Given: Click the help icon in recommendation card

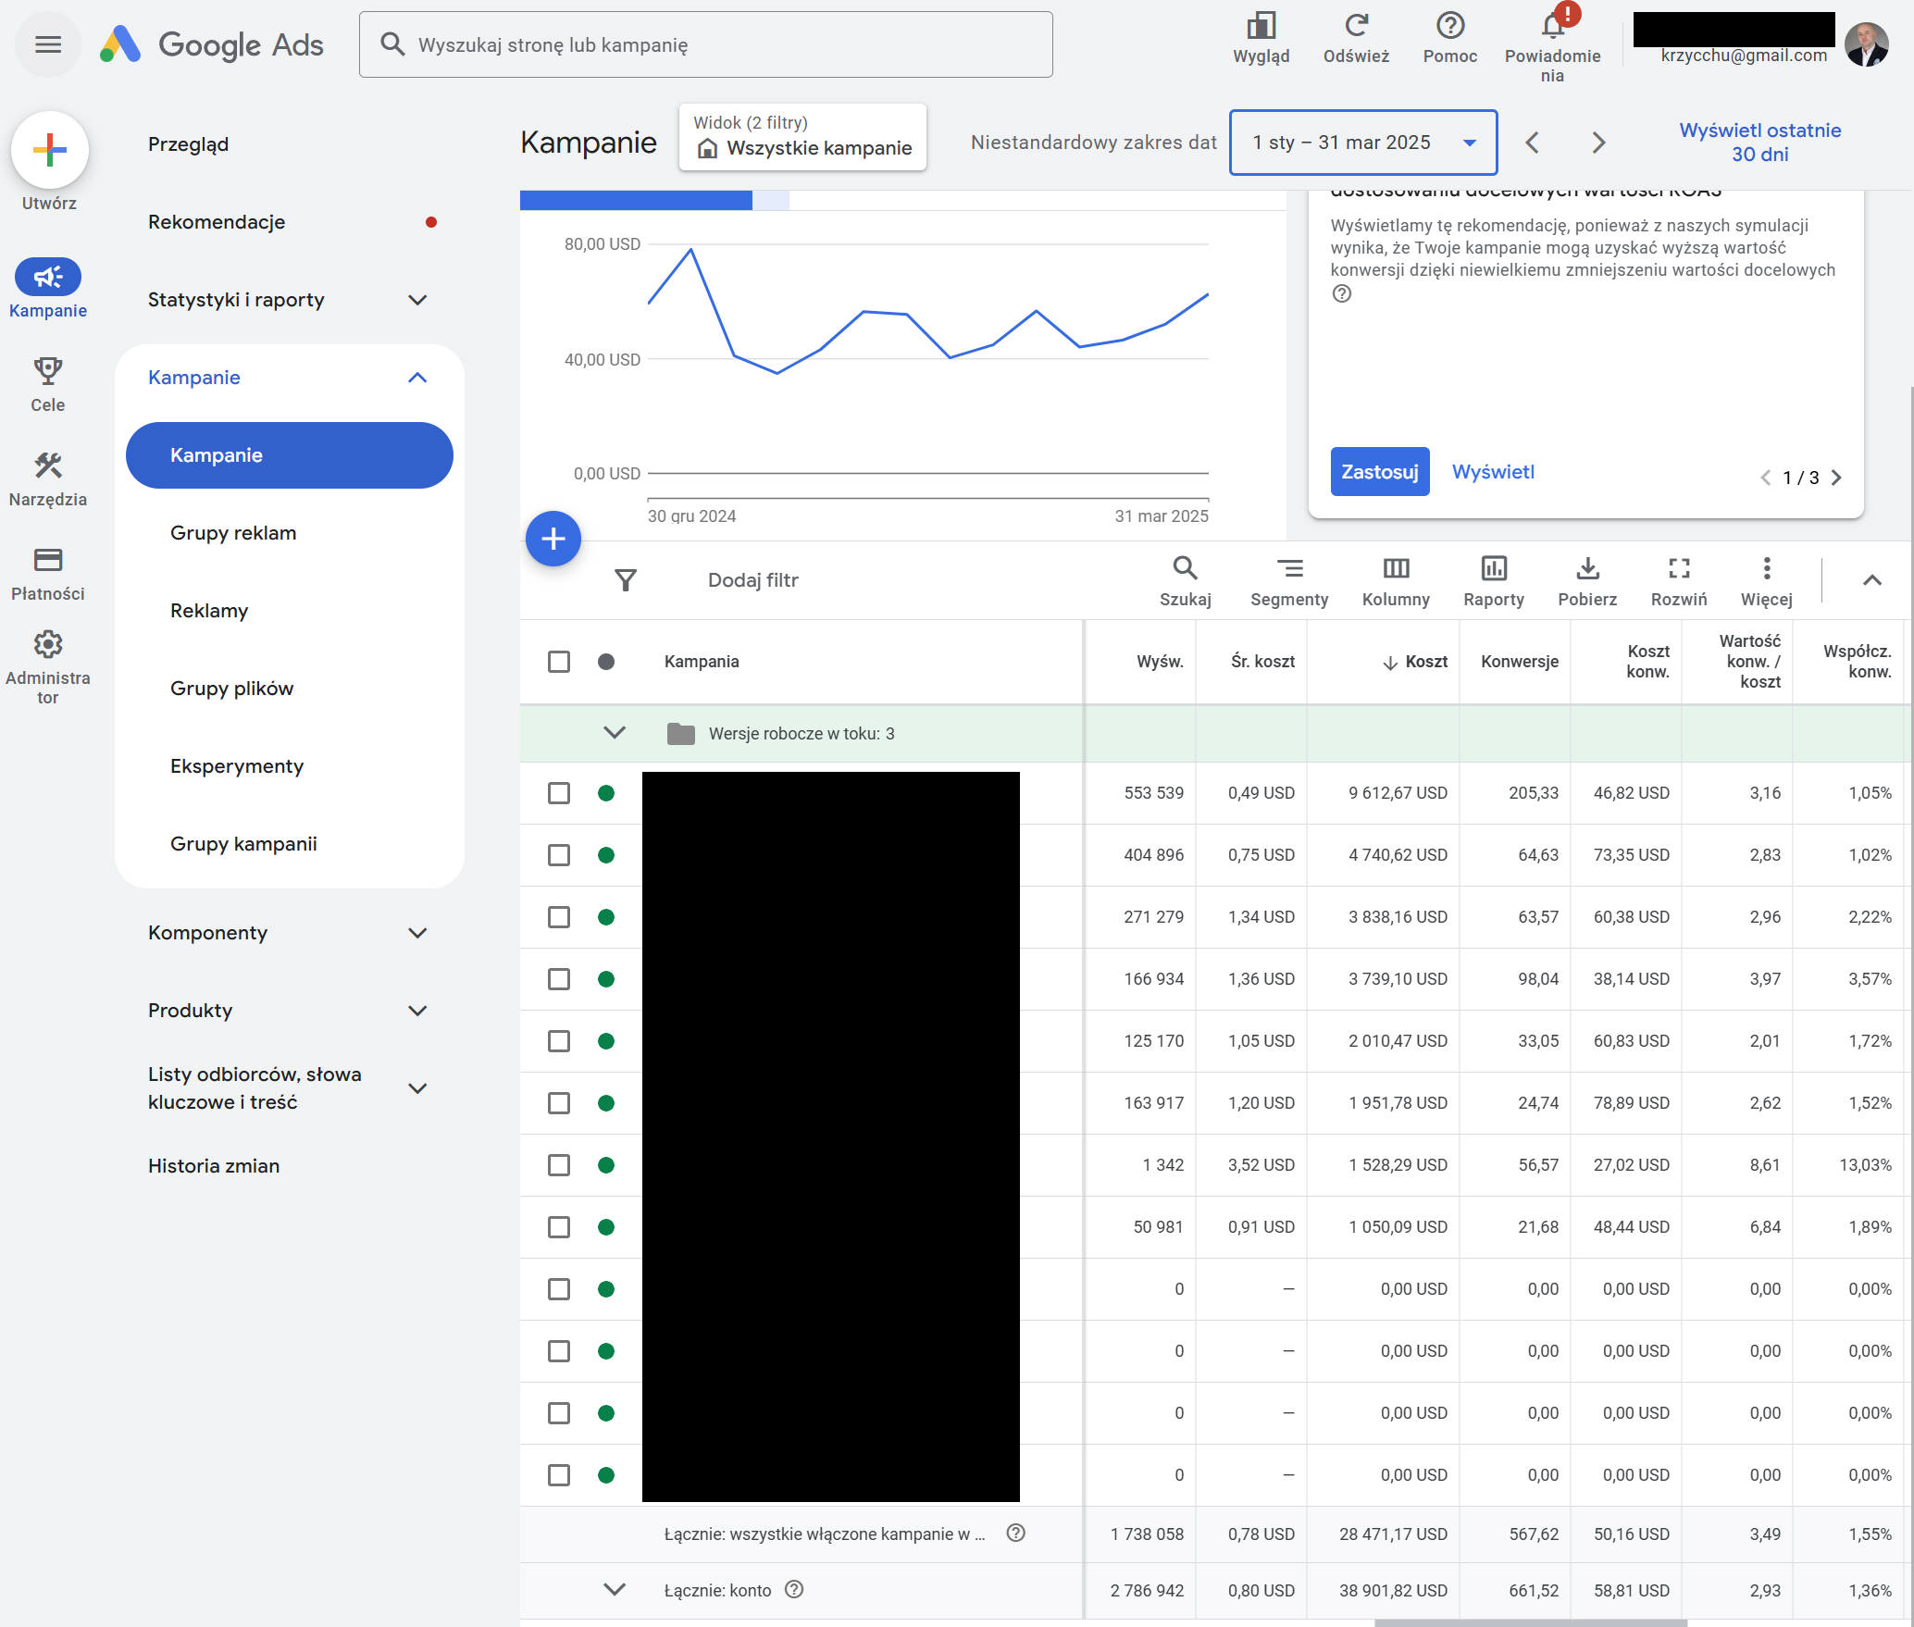Looking at the screenshot, I should click(x=1342, y=293).
